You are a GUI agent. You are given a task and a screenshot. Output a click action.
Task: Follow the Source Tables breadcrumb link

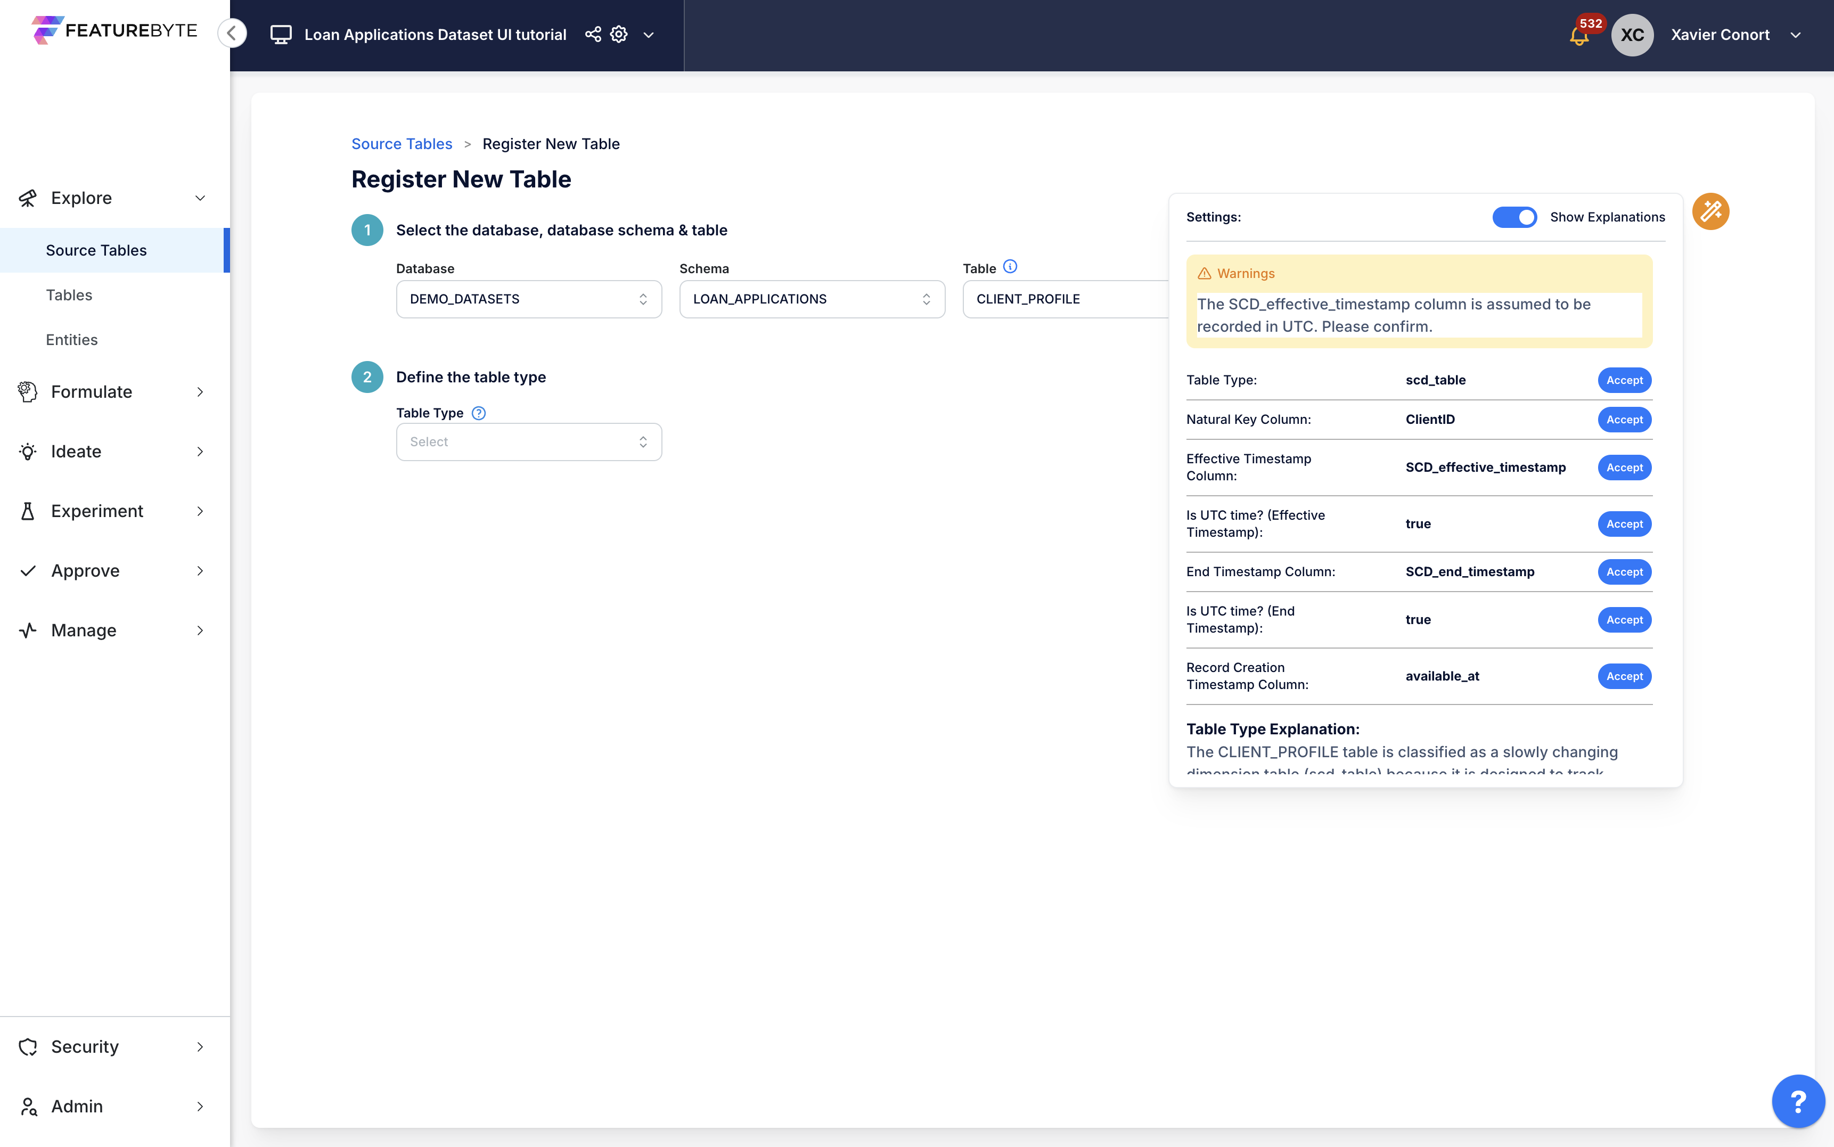pos(401,143)
